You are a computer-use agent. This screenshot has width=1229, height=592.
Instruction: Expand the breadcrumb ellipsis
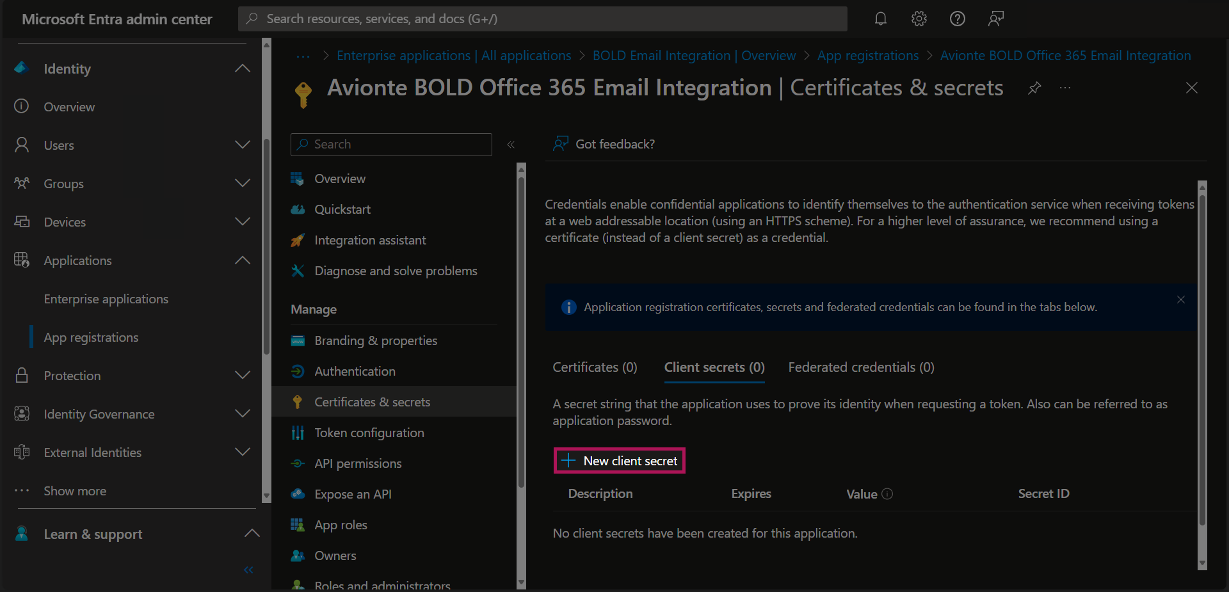point(303,56)
